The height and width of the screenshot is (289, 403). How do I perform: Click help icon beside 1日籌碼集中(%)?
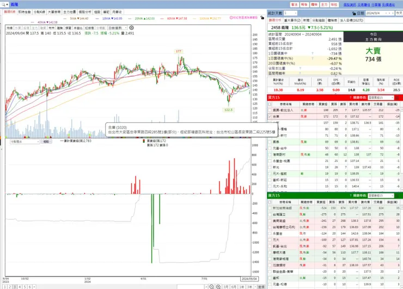313,58
